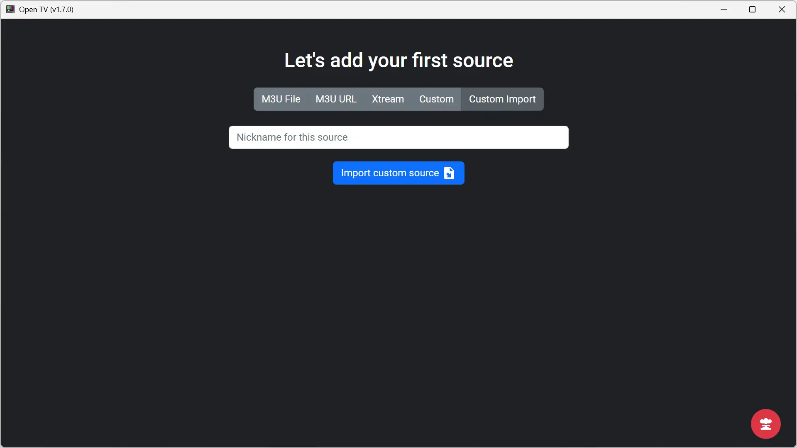
Task: Choose the Custom source tab
Action: pyautogui.click(x=436, y=99)
